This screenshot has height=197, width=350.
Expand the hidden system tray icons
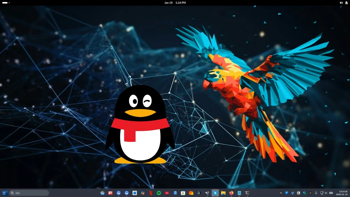point(281,193)
